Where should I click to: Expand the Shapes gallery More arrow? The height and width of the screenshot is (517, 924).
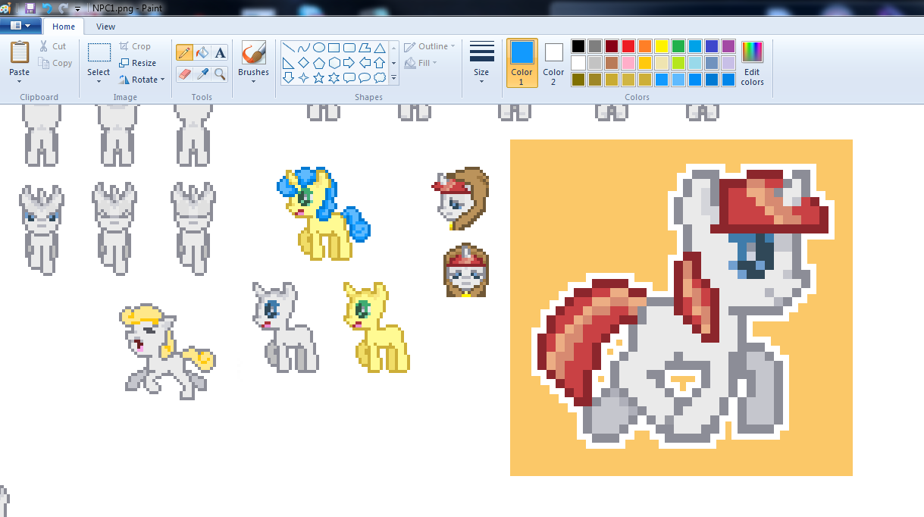(x=393, y=78)
